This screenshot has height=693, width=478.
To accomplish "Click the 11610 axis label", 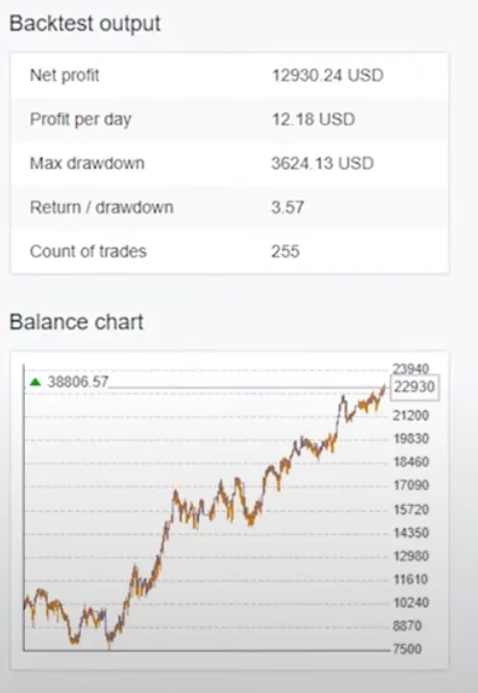I will [x=411, y=579].
